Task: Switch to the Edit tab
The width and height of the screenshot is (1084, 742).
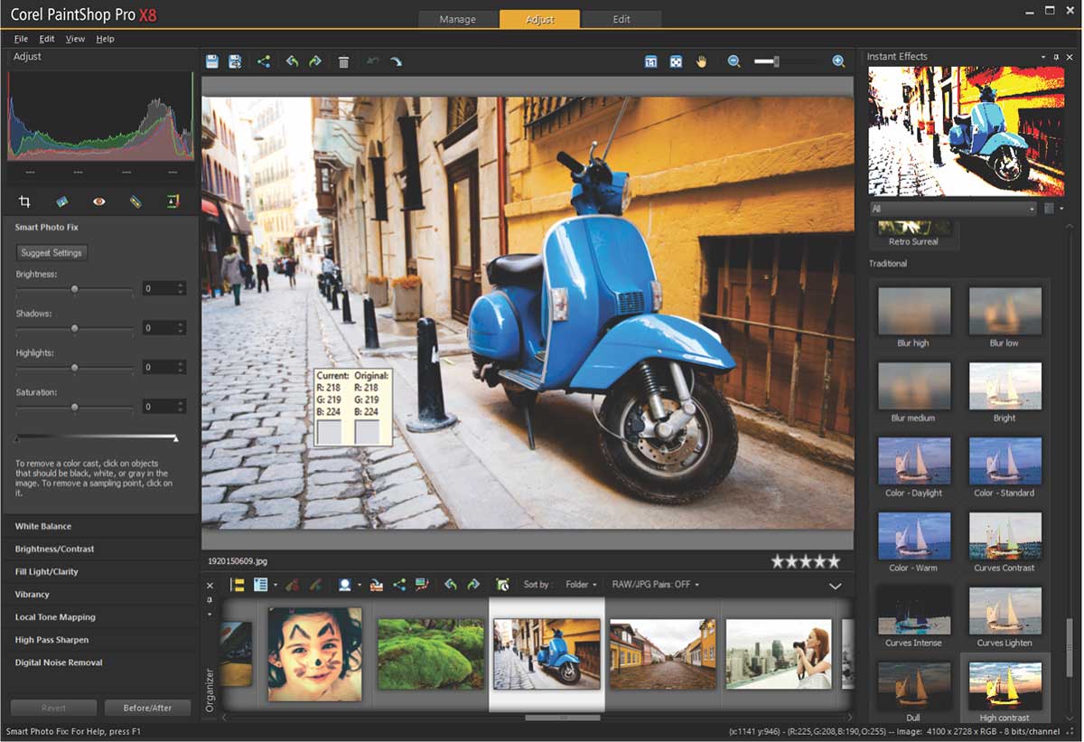Action: pos(621,19)
